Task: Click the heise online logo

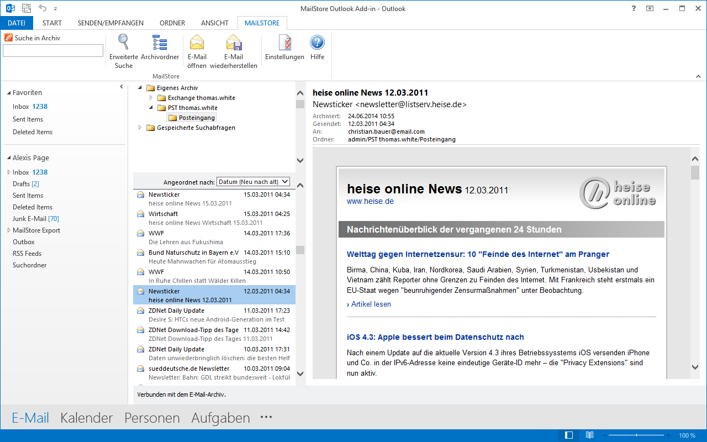Action: coord(618,192)
